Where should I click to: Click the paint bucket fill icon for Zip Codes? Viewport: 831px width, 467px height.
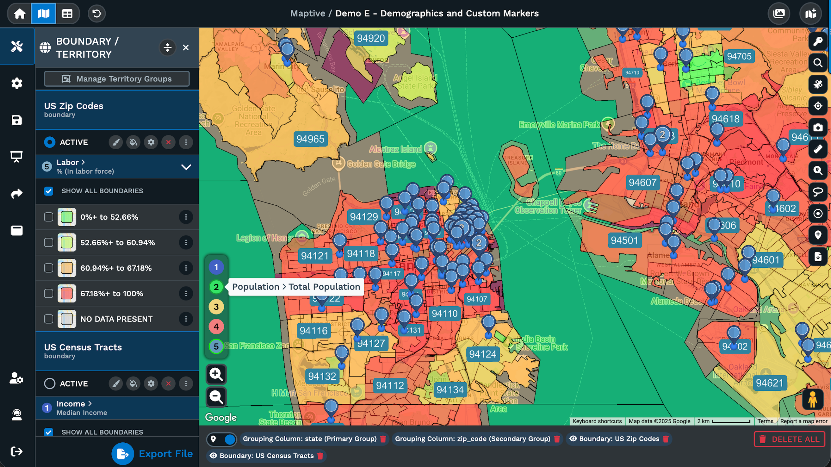[133, 142]
